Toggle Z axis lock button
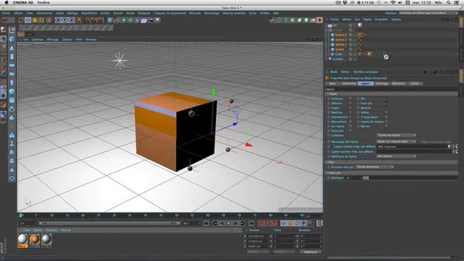Screen dimensions: 464x261 tap(71, 20)
